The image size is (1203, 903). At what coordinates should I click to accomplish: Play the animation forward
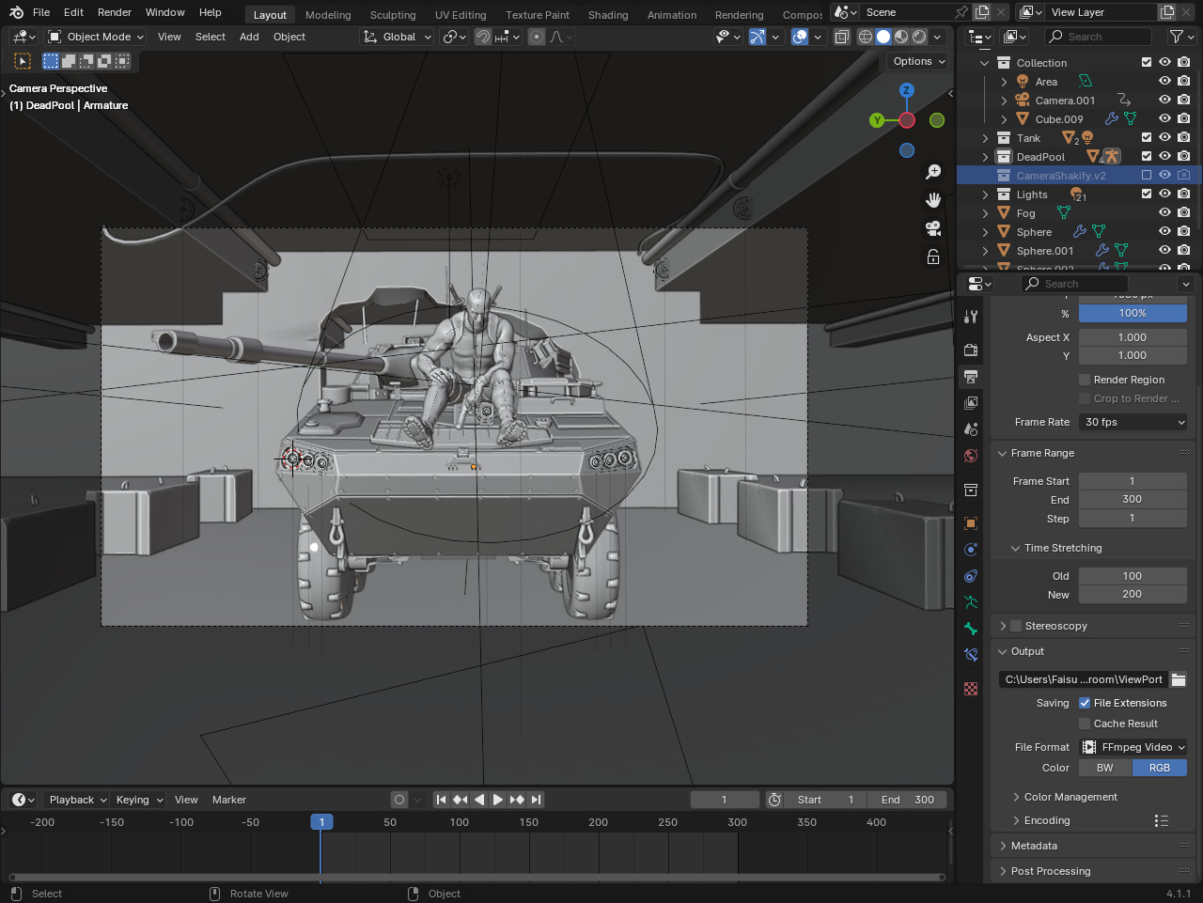[x=498, y=800]
